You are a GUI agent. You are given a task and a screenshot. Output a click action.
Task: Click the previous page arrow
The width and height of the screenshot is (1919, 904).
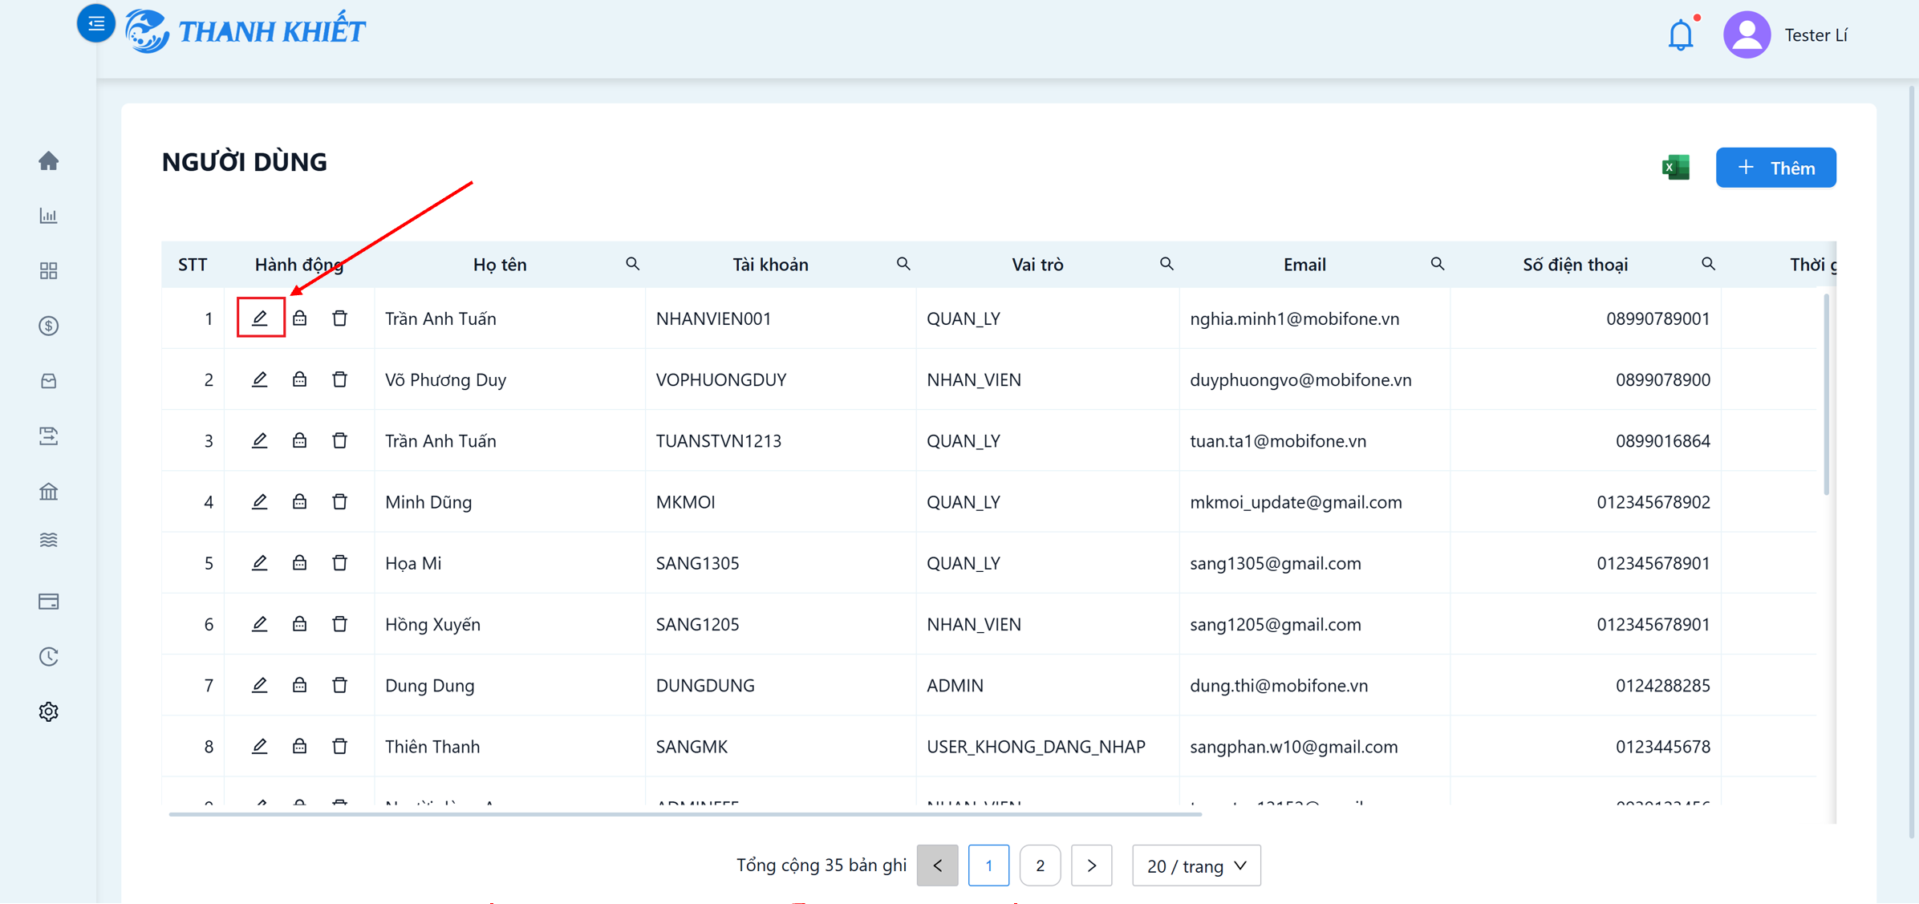(x=938, y=865)
